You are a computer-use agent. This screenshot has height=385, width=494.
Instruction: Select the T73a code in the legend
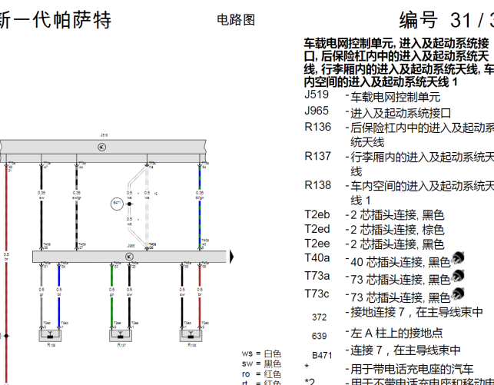point(317,276)
